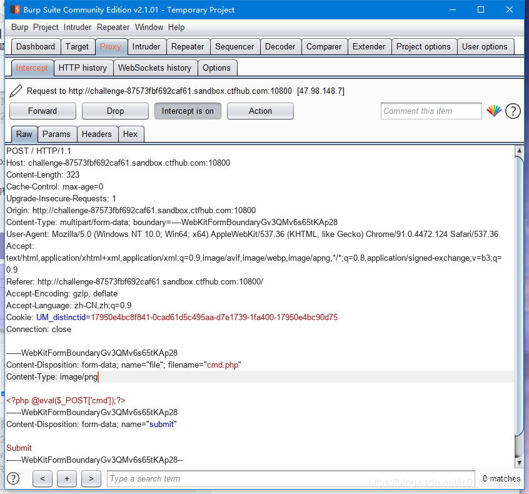Click the filename value cmd.php
Viewport: 529px width, 494px height.
(x=223, y=365)
